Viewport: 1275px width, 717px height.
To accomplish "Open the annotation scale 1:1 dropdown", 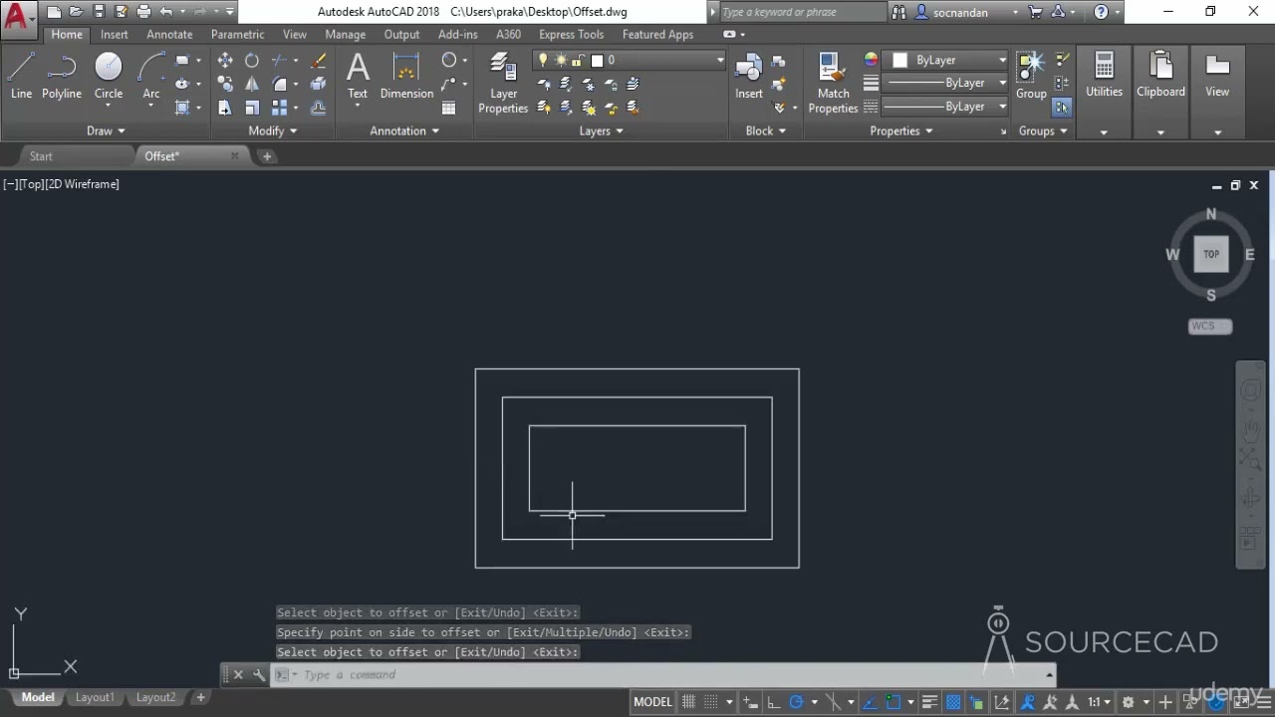I will click(1099, 702).
